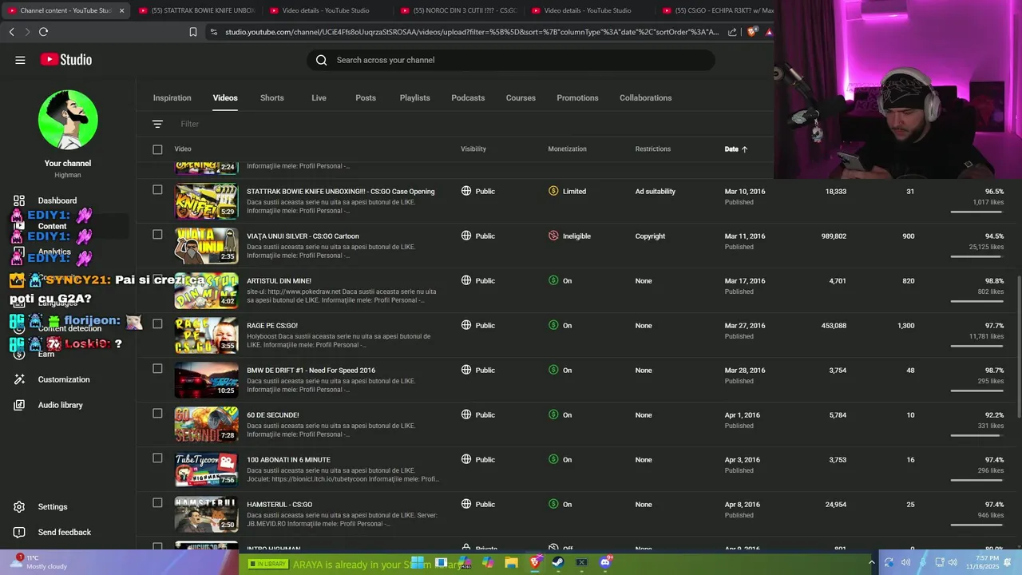
Task: Open the Videos tab
Action: coord(225,97)
